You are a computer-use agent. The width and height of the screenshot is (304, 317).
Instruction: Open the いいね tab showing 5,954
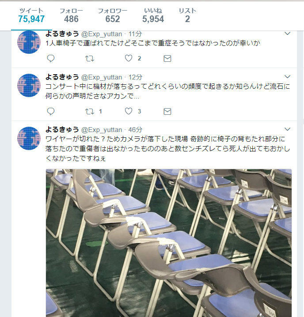pos(153,16)
